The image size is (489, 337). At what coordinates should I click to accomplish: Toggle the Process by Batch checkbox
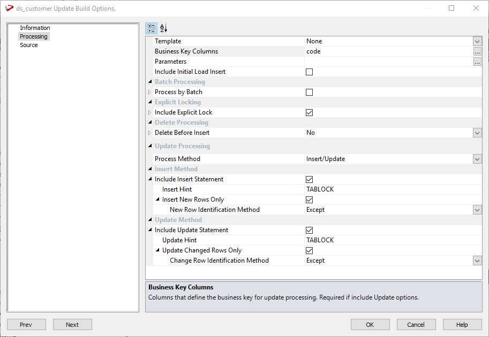tap(309, 92)
